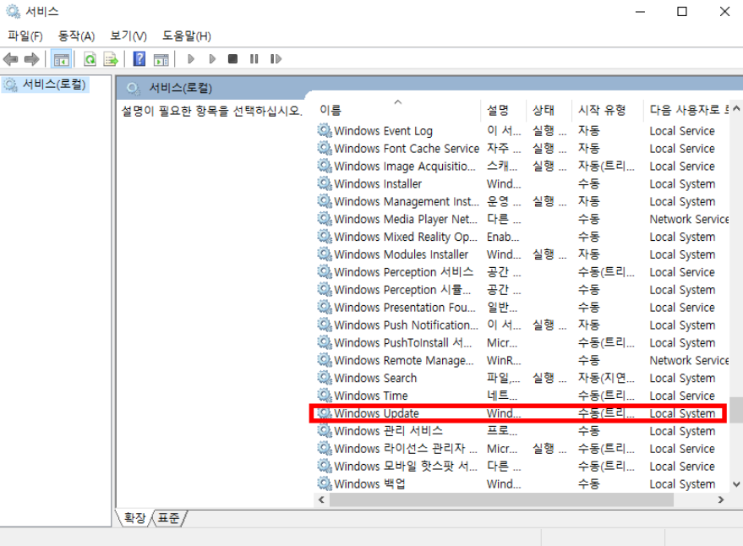
Task: Click the Stop service square icon
Action: [232, 59]
